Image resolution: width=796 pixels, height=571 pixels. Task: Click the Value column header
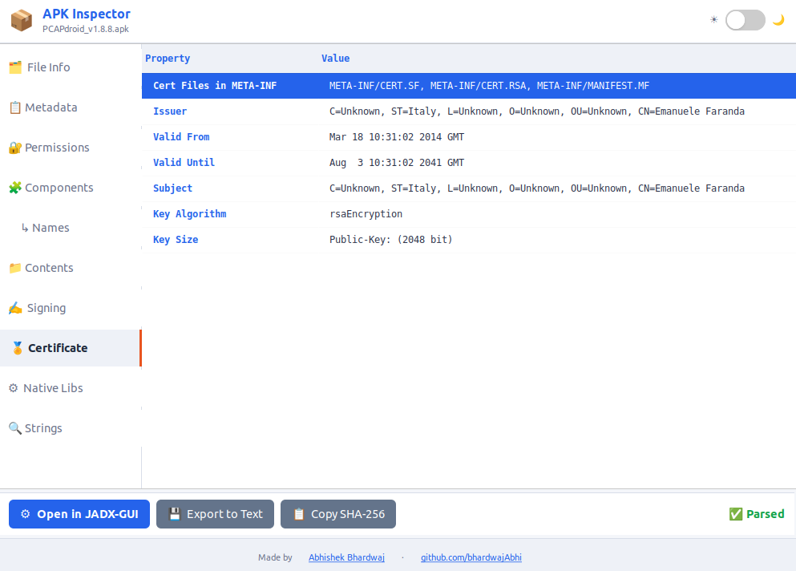click(336, 59)
